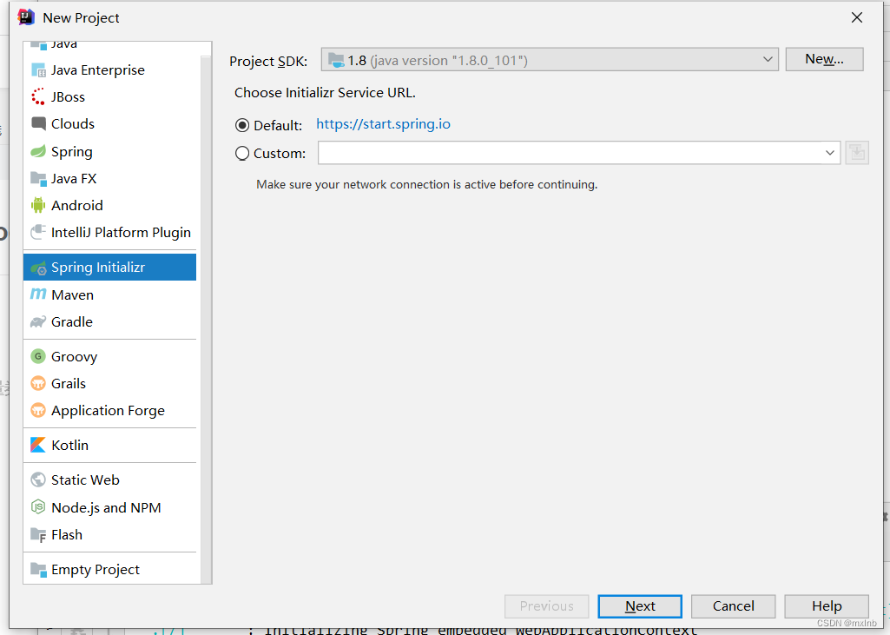The image size is (890, 635).
Task: Click the IntelliJ Platform Plugin plug icon
Action: click(x=38, y=232)
